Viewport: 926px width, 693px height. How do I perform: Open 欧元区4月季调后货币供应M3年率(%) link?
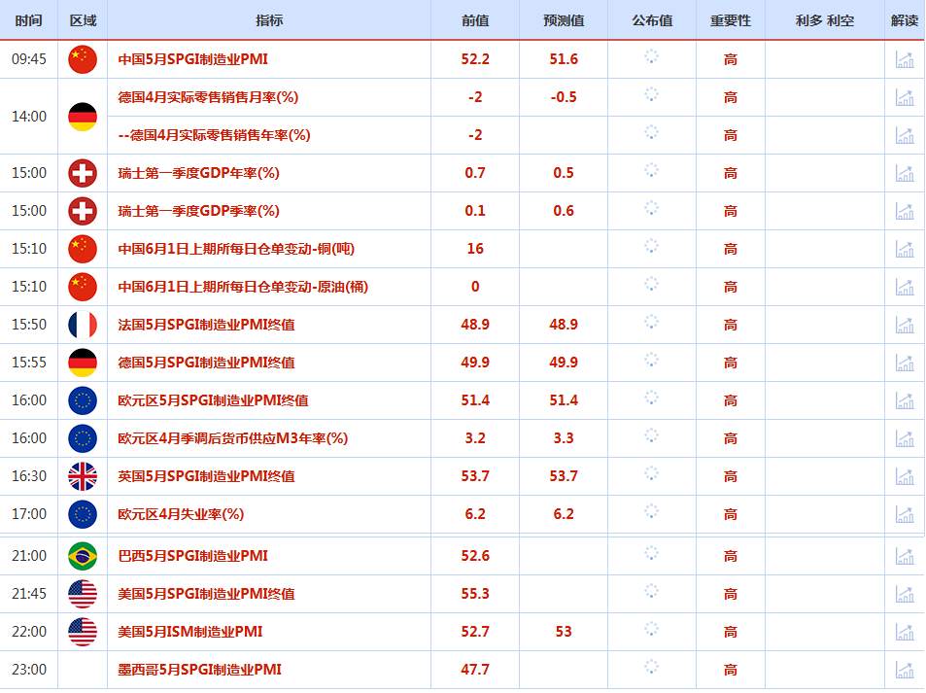pyautogui.click(x=232, y=438)
